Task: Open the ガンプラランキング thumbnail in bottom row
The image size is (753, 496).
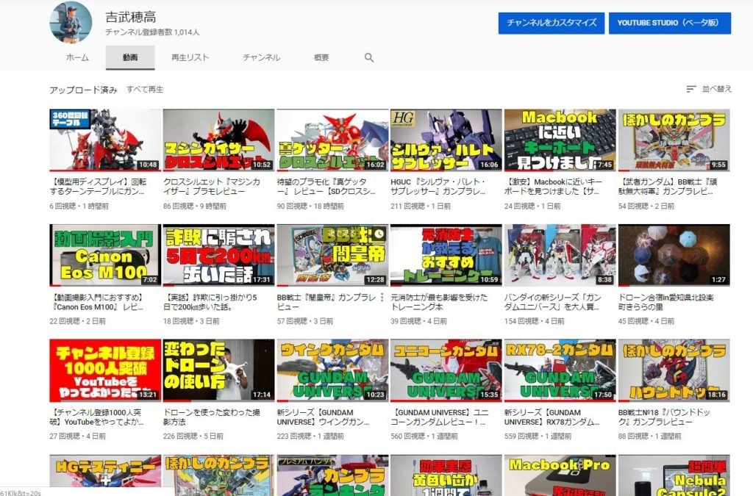Action: (332, 475)
